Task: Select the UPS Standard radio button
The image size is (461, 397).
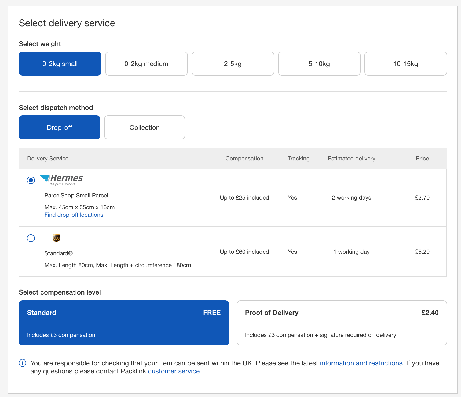Action: [x=31, y=238]
